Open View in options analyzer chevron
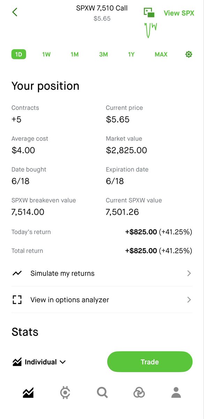Viewport: 204px width, 419px height. tap(189, 300)
